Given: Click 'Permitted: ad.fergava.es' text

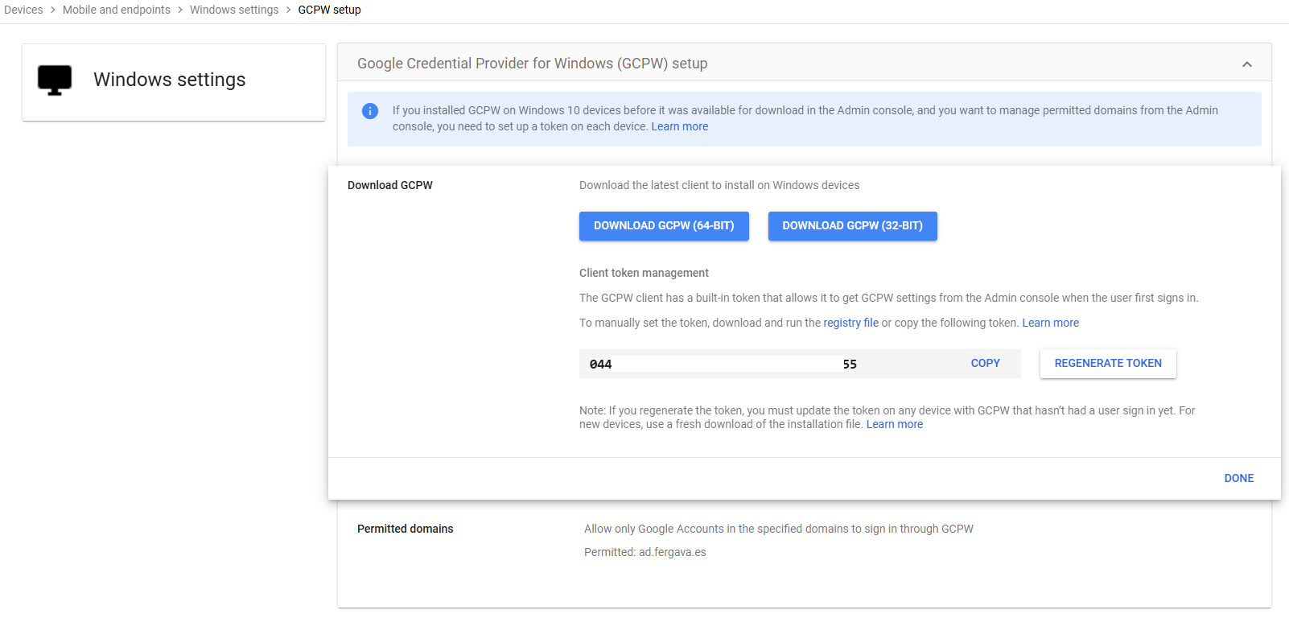Looking at the screenshot, I should [x=645, y=552].
